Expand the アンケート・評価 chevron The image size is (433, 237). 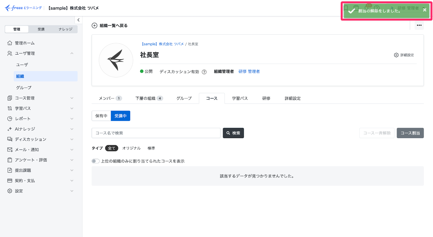pyautogui.click(x=72, y=160)
